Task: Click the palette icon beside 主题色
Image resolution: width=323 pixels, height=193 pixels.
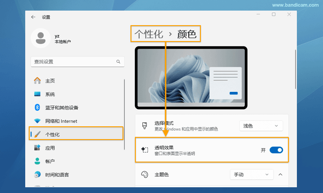Action: coord(145,174)
